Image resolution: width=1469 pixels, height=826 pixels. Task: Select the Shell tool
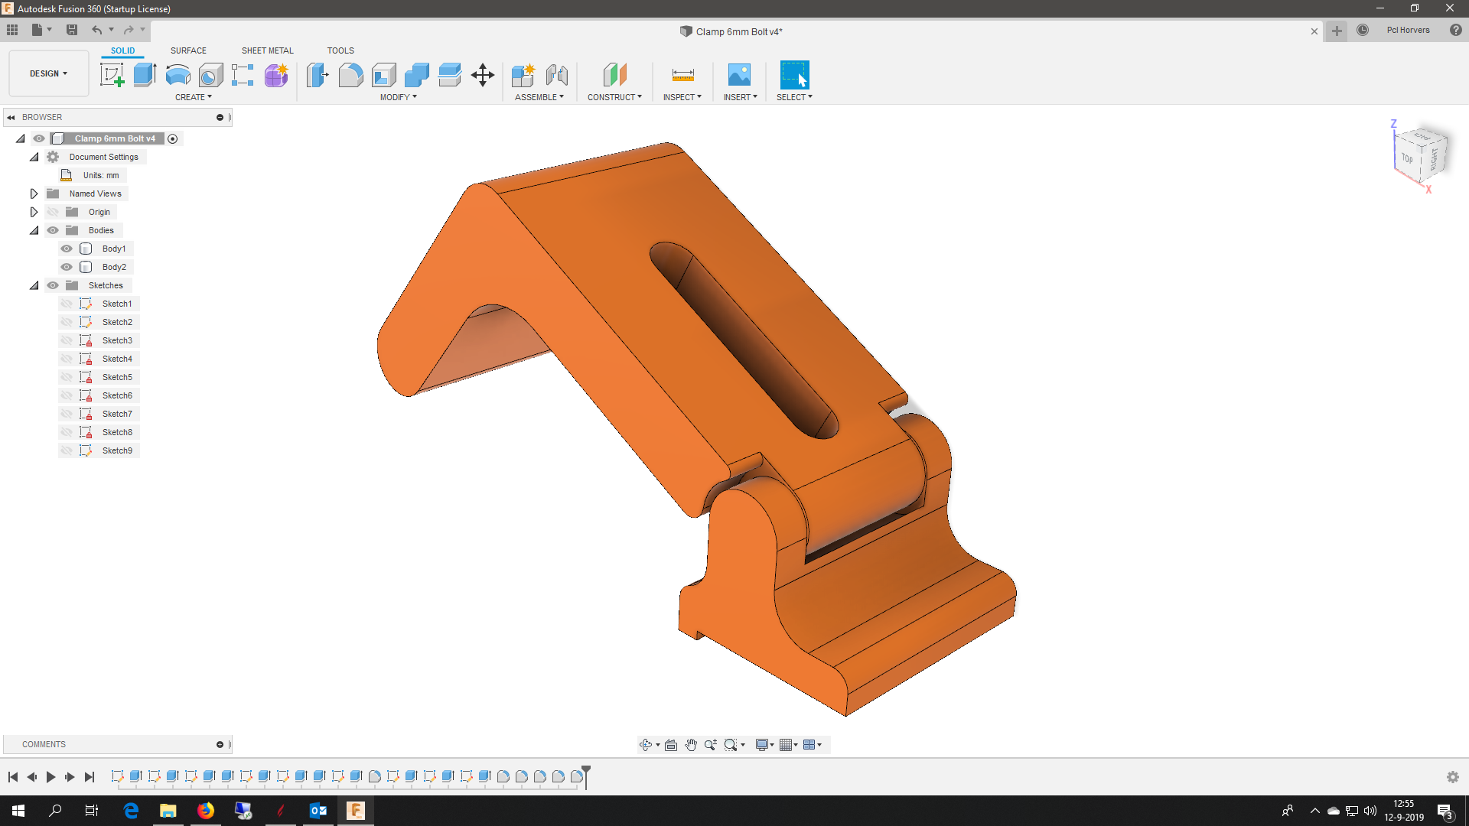(x=383, y=75)
